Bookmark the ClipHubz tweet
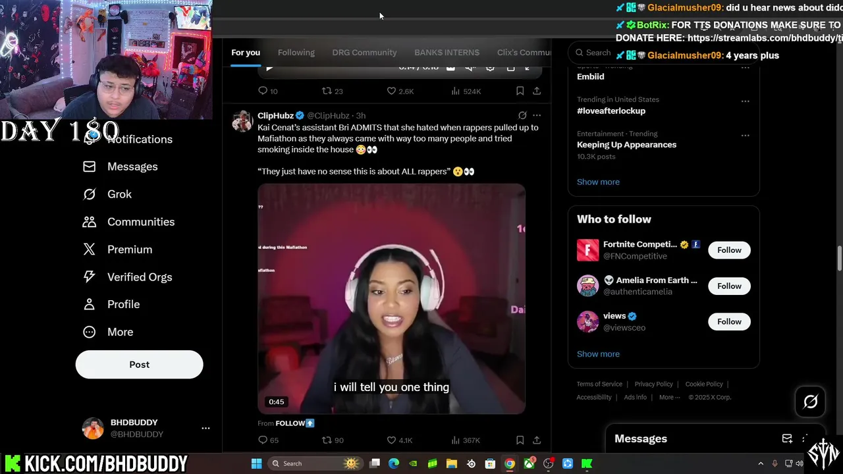 [x=520, y=440]
